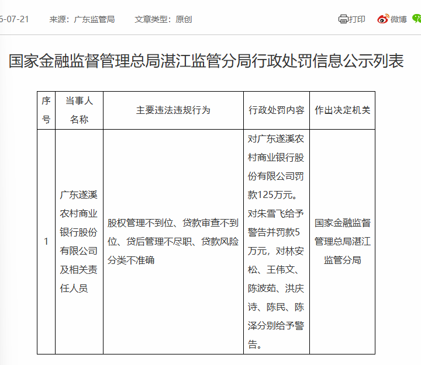Click the 作出决定机关 column header
The height and width of the screenshot is (365, 421).
pos(342,110)
